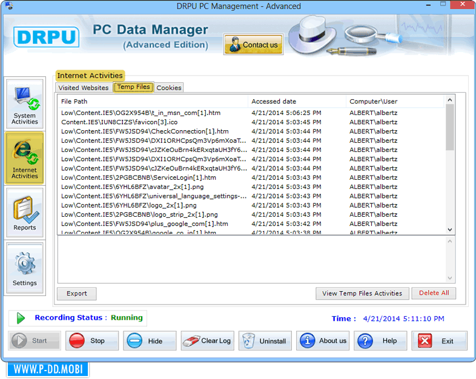Image resolution: width=476 pixels, height=379 pixels.
Task: Maximize the DRPU PC Management window
Action: point(443,4)
